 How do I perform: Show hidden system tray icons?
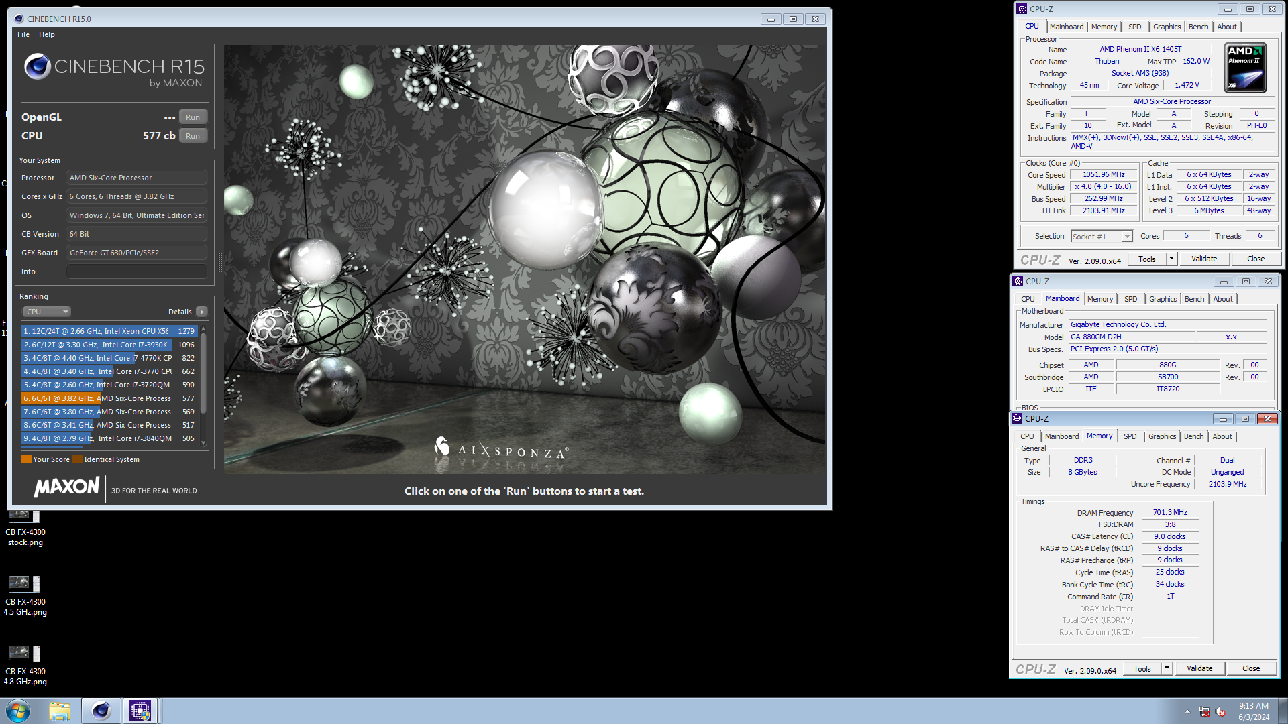pyautogui.click(x=1187, y=711)
